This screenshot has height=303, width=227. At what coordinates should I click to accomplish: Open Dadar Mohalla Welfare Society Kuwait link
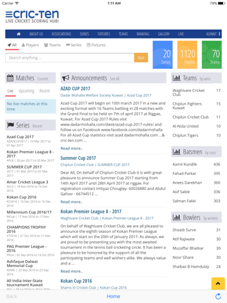pyautogui.click(x=91, y=95)
